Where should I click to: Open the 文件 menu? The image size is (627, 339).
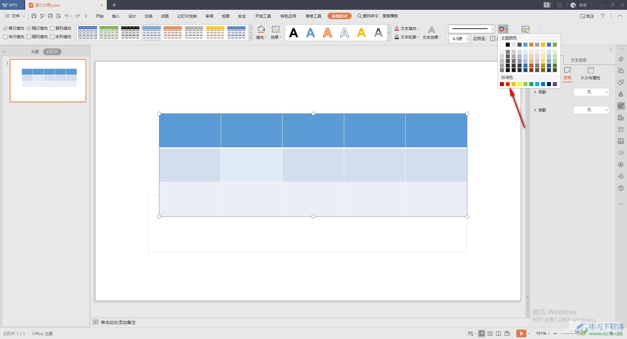15,16
